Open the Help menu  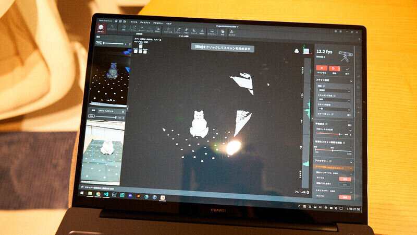pyautogui.click(x=169, y=23)
